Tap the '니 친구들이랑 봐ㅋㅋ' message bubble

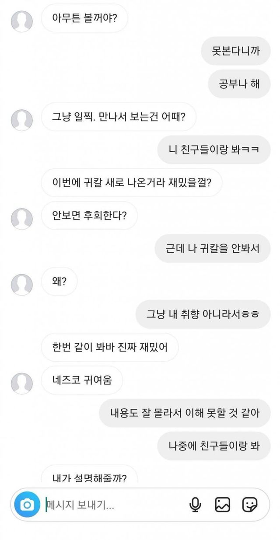pyautogui.click(x=214, y=150)
